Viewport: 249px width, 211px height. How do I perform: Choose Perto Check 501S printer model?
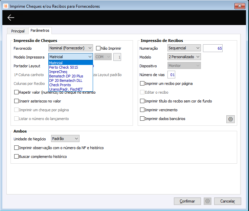click(x=71, y=67)
